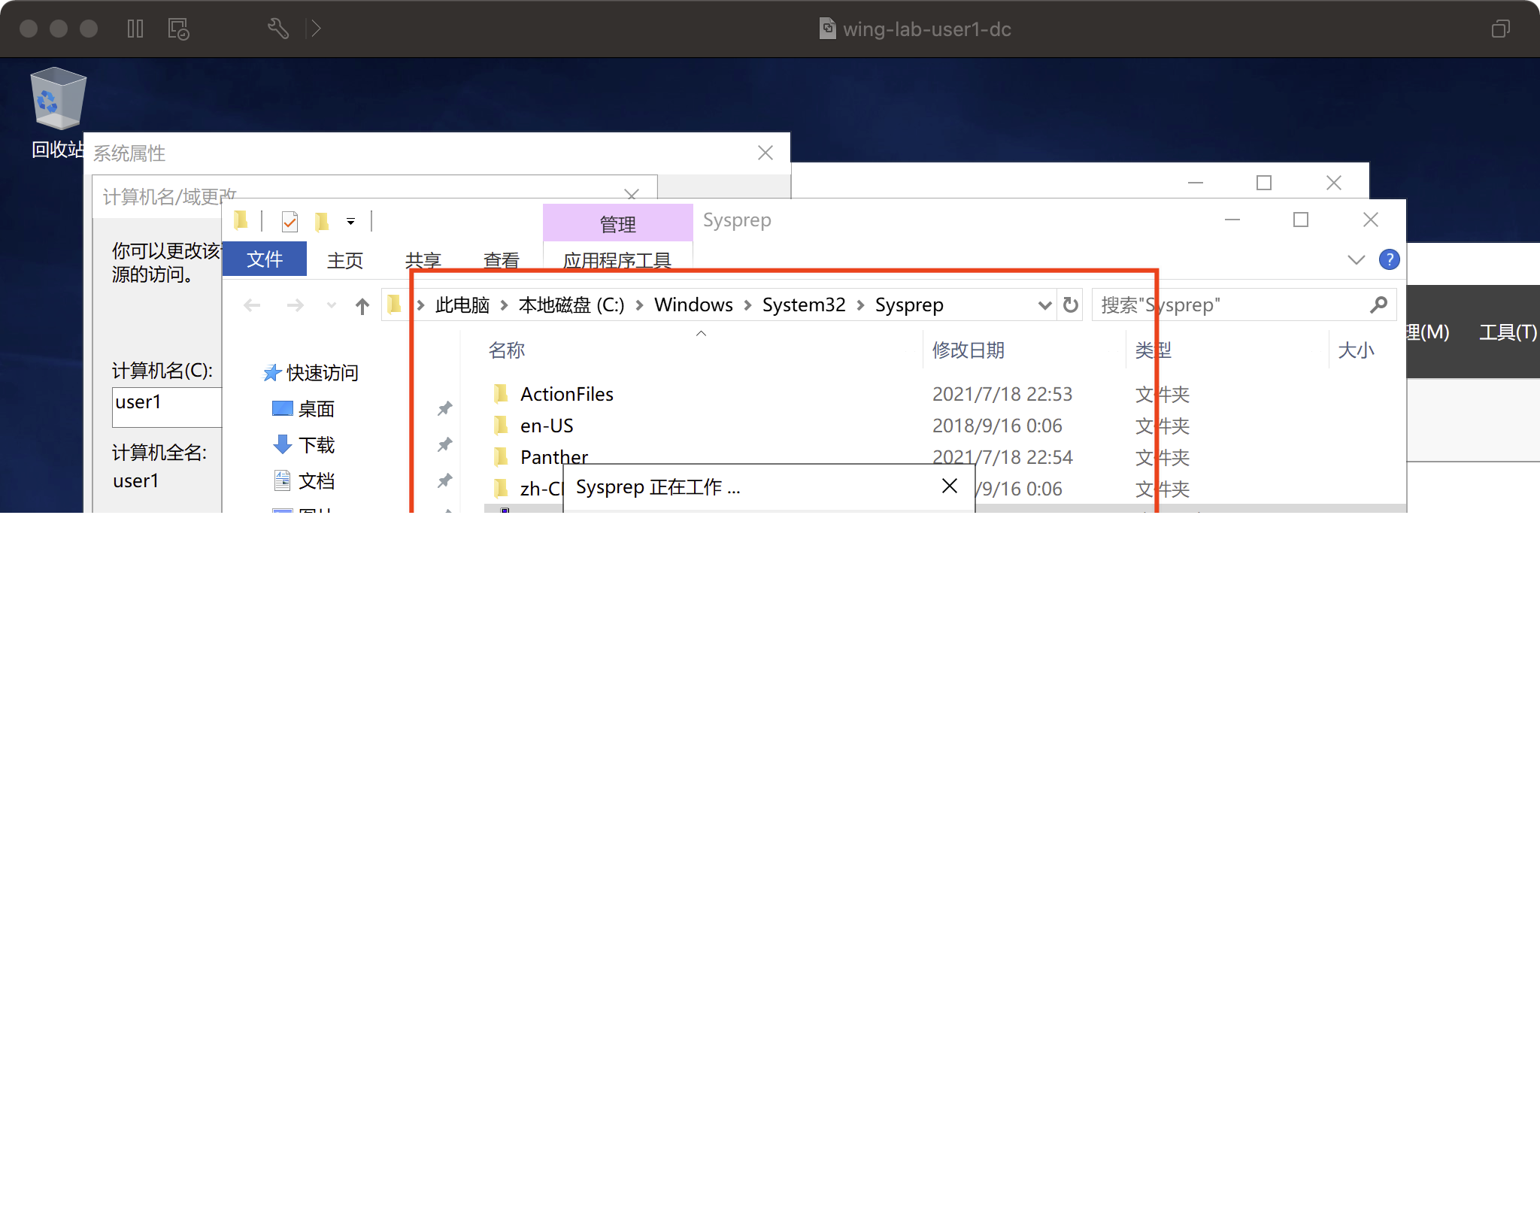The image size is (1540, 1212).
Task: Expand the breadcrumb chevron after System32
Action: (x=860, y=305)
